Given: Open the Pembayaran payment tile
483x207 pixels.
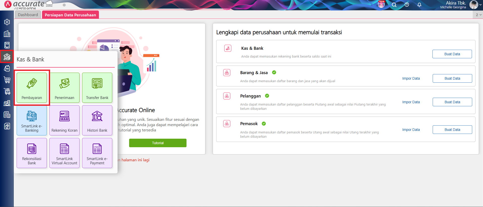Looking at the screenshot, I should click(x=32, y=88).
